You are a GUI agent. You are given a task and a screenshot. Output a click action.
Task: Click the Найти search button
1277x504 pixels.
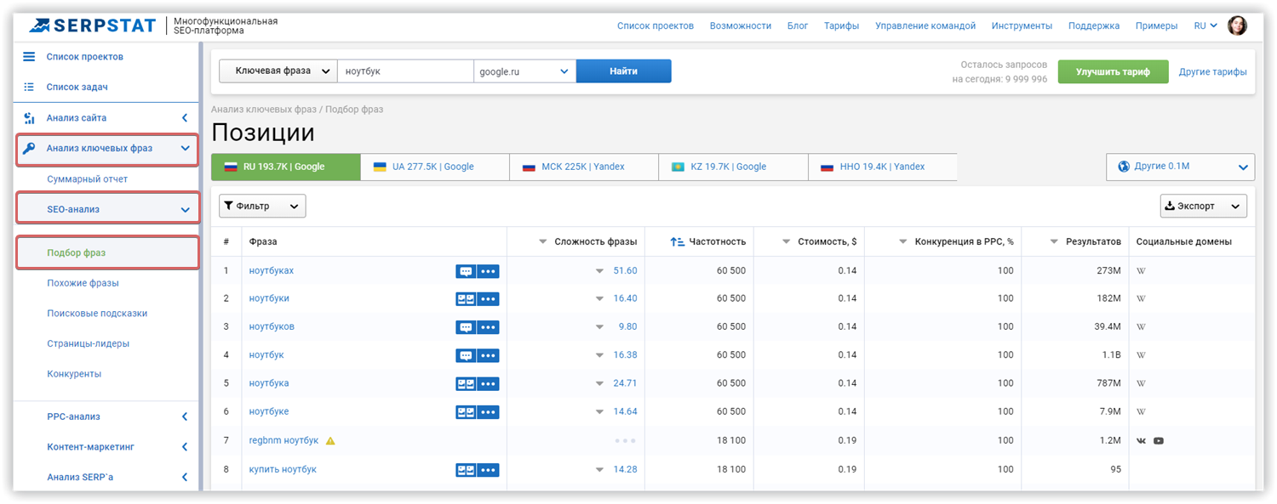coord(623,71)
